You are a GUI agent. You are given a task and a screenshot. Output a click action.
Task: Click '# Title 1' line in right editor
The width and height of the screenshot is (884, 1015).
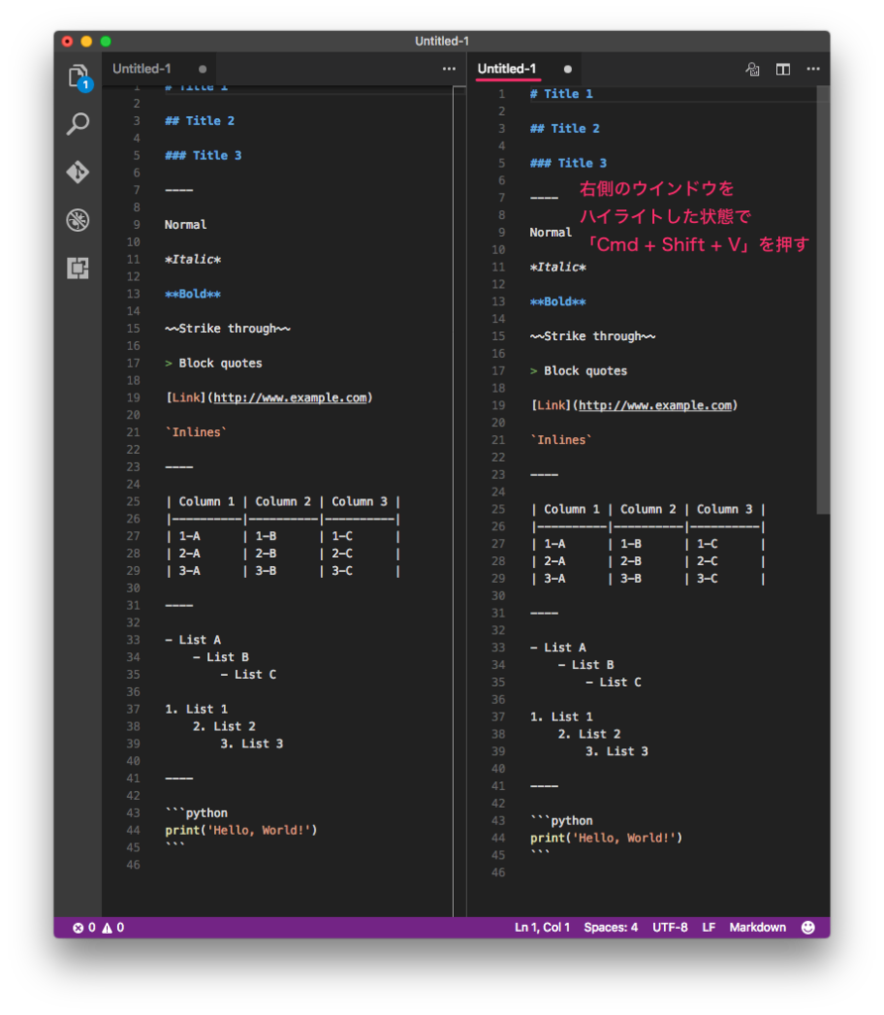[x=561, y=94]
